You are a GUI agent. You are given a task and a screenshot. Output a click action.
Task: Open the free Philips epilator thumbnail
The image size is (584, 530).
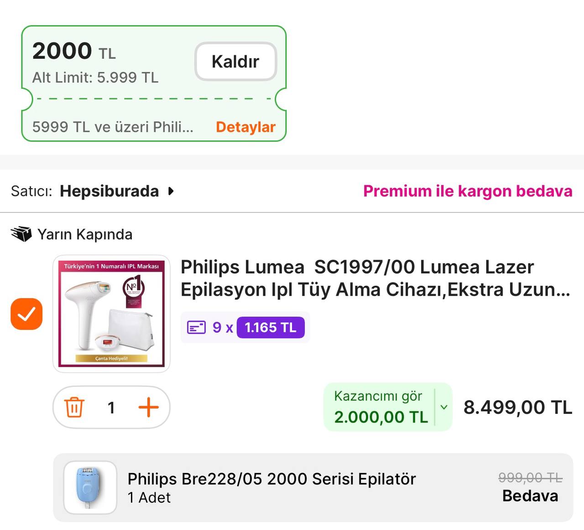point(90,488)
